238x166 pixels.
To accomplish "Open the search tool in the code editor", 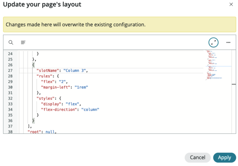I will tap(11, 42).
